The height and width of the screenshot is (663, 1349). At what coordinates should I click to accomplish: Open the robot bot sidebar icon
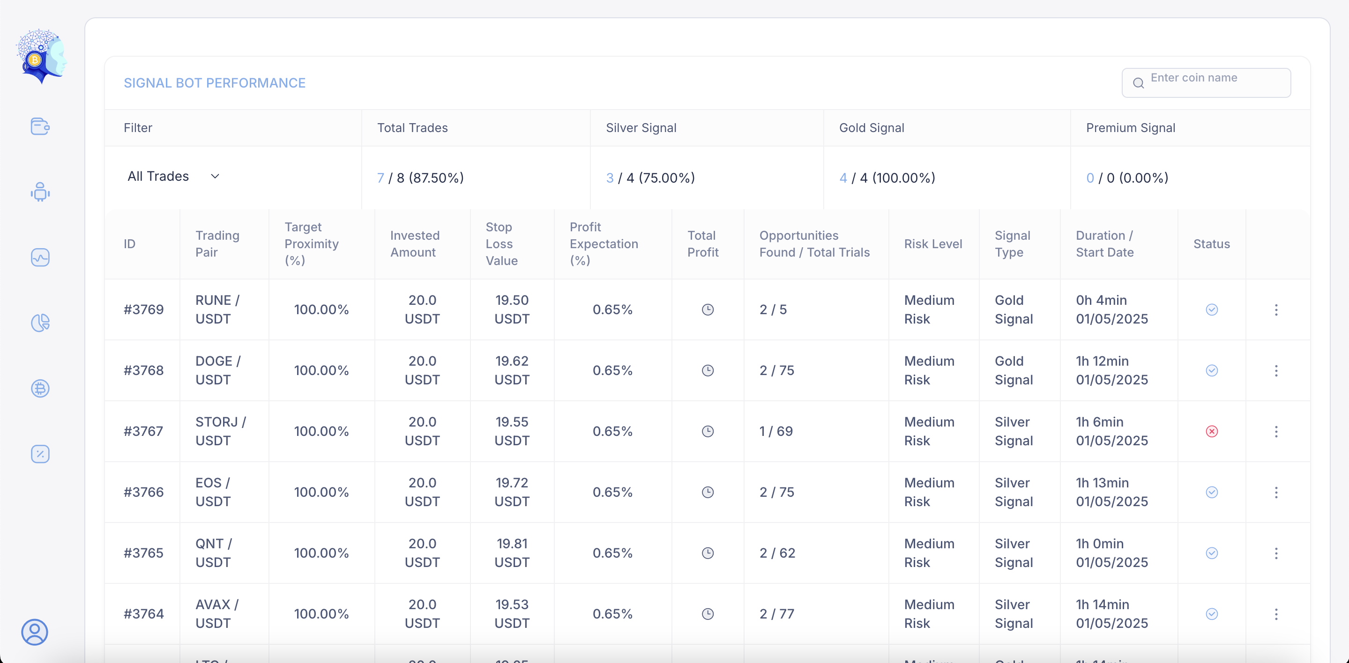pyautogui.click(x=40, y=192)
